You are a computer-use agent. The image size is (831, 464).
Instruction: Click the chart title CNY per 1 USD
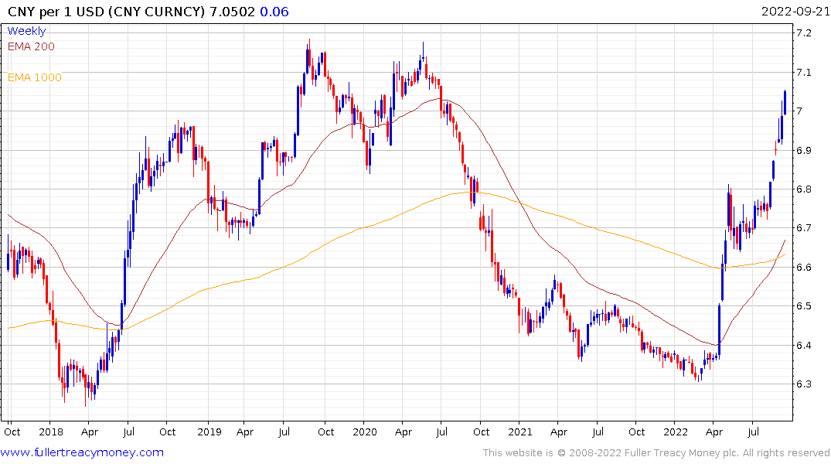pyautogui.click(x=56, y=12)
